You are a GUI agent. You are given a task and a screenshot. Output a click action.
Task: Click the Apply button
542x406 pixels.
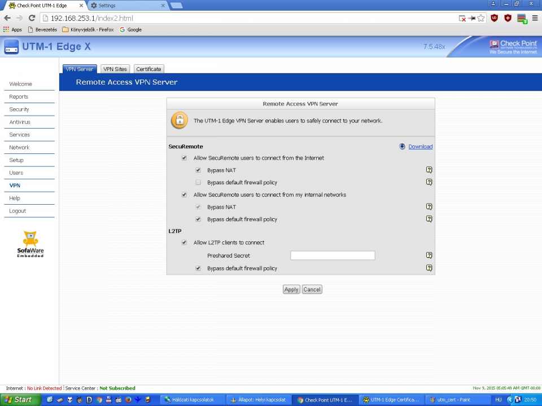(291, 289)
